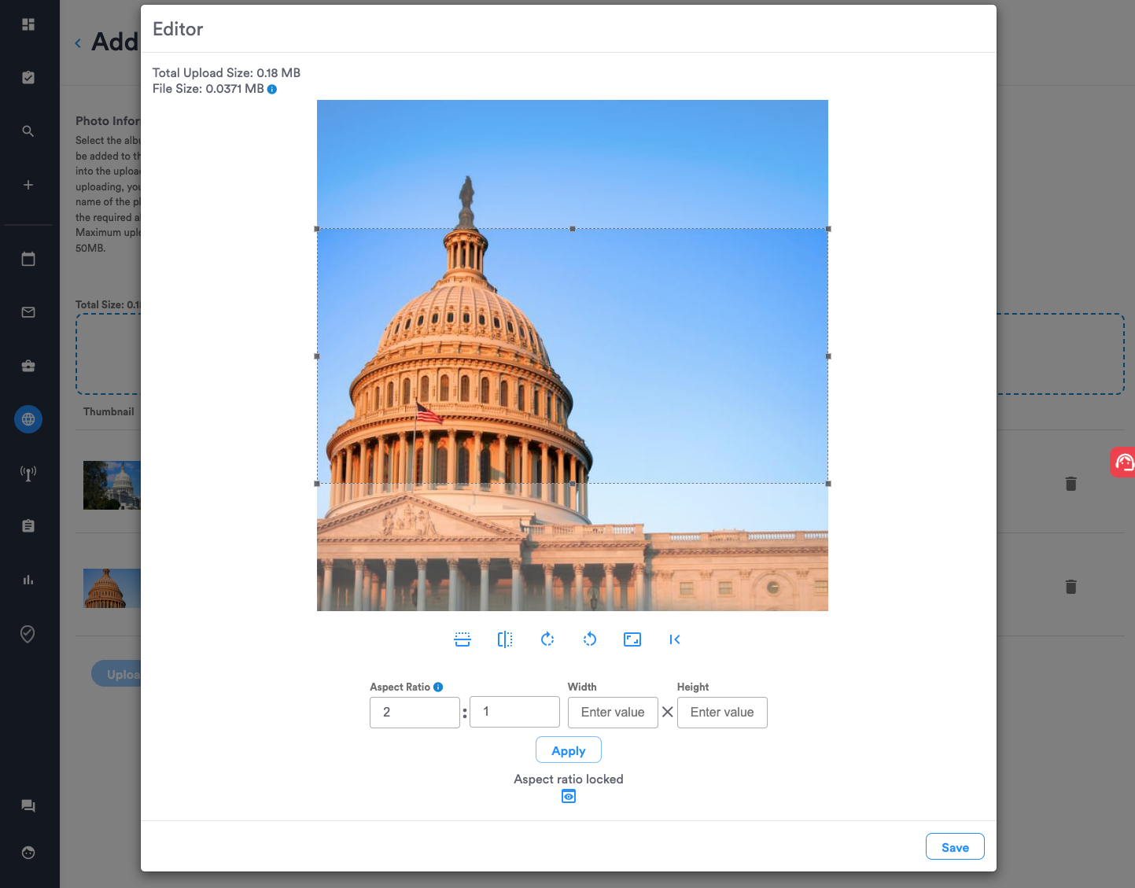Apply the 2:1 aspect ratio
Viewport: 1135px width, 888px height.
[x=568, y=750]
